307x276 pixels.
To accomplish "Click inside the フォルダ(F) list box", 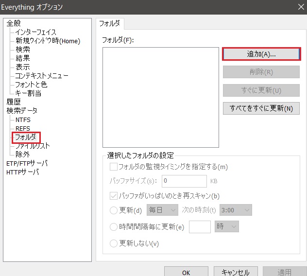I will click(x=161, y=97).
